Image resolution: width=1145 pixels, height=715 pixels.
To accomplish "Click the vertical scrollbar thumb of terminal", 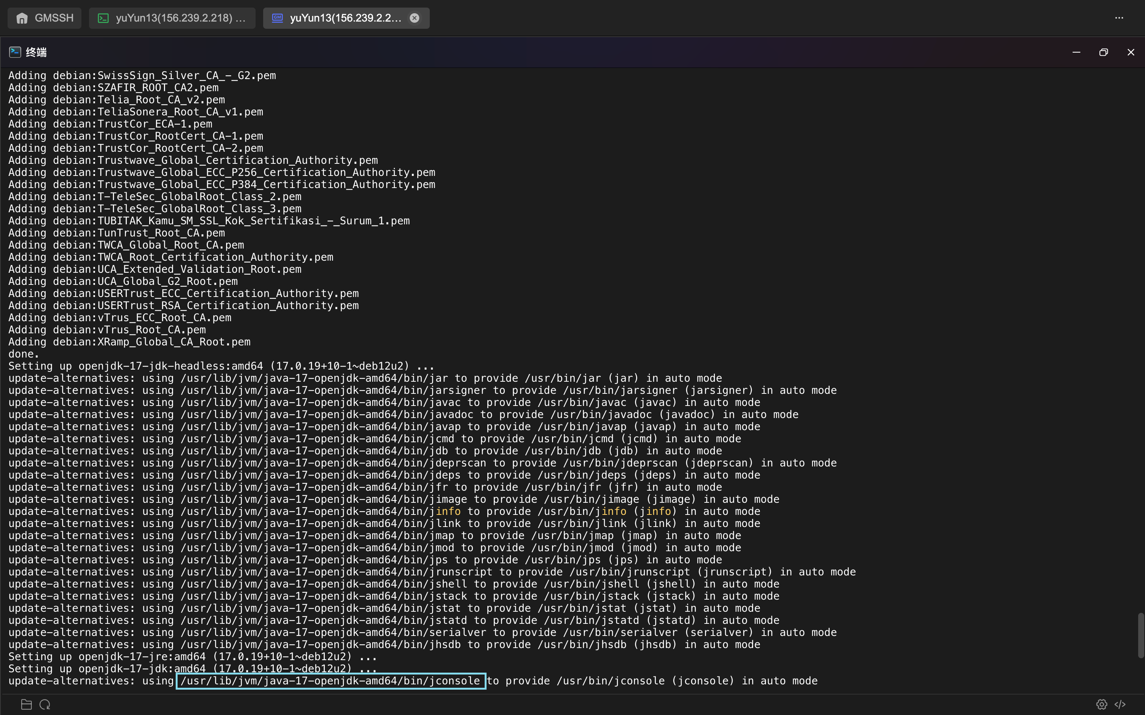I will 1141,635.
